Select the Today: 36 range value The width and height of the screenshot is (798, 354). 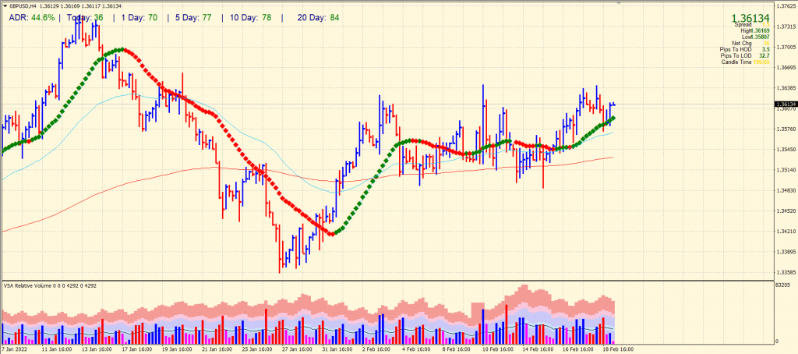(x=85, y=16)
